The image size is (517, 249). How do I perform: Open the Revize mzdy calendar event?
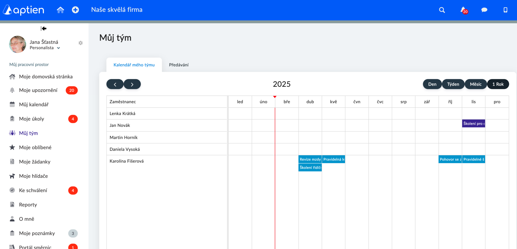310,159
